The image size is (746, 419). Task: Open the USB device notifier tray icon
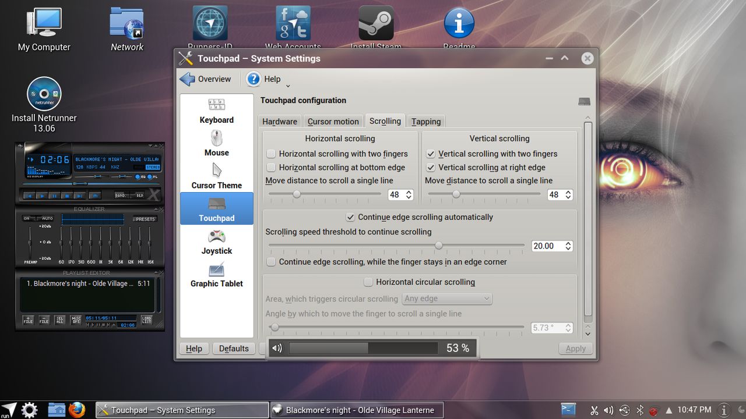pyautogui.click(x=624, y=410)
